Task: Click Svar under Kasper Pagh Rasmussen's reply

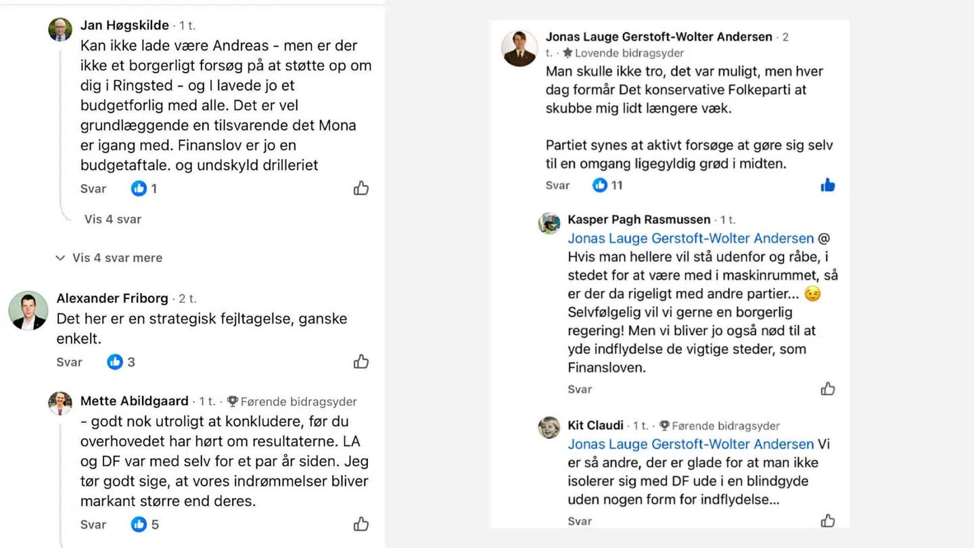Action: click(x=580, y=388)
